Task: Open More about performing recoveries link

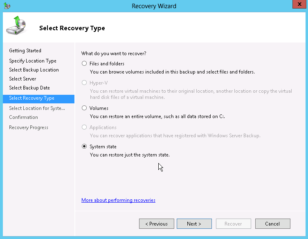Action: tap(118, 200)
